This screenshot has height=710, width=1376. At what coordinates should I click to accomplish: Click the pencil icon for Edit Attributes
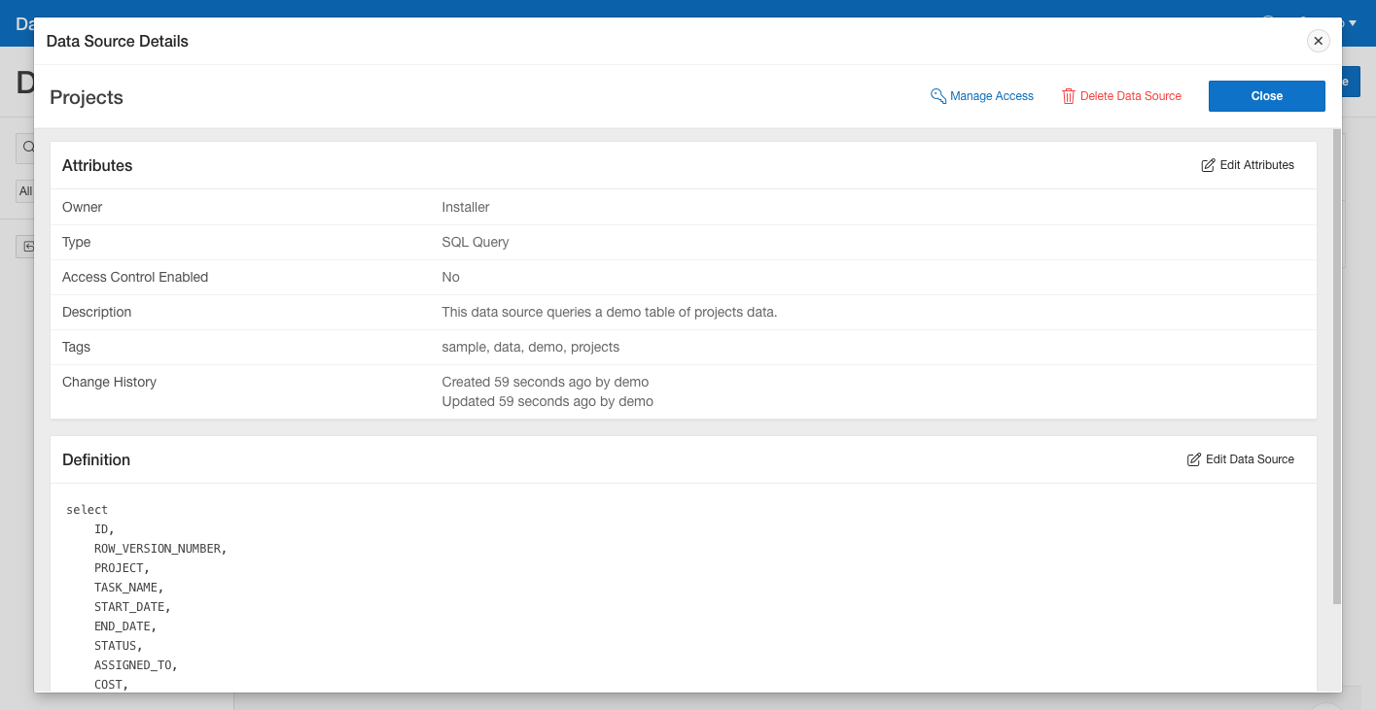[x=1208, y=165]
